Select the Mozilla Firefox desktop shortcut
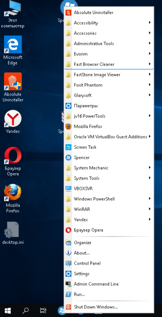Viewport: 162px width, 317px height. click(x=13, y=198)
